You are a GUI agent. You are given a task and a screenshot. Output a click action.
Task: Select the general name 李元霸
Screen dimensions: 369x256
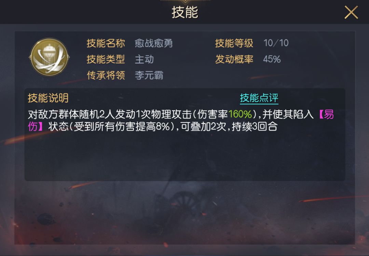click(x=149, y=75)
